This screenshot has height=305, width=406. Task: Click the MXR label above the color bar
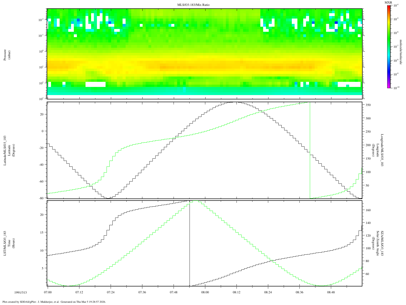[x=388, y=3]
